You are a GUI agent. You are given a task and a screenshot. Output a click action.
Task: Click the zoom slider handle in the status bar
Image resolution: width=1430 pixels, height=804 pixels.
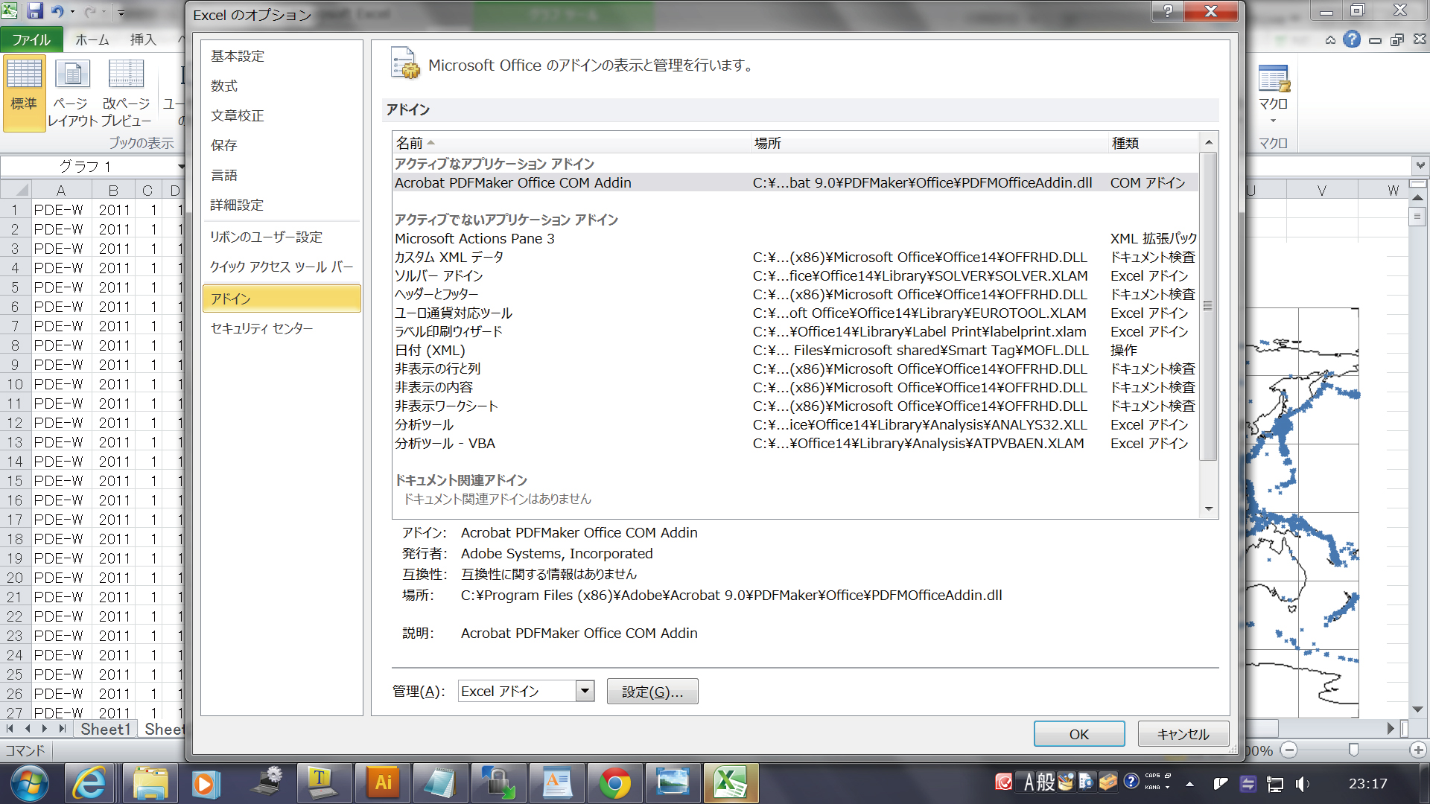(x=1353, y=750)
